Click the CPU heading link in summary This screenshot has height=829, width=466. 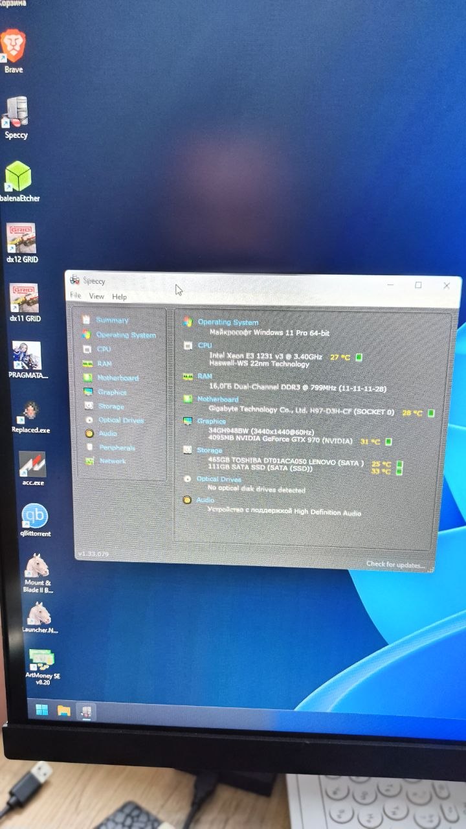point(205,346)
